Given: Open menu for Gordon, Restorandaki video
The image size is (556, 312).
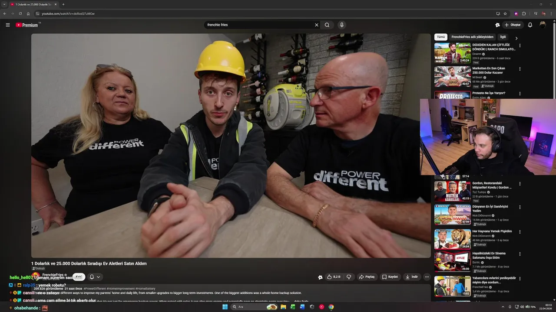Looking at the screenshot, I should tap(520, 184).
